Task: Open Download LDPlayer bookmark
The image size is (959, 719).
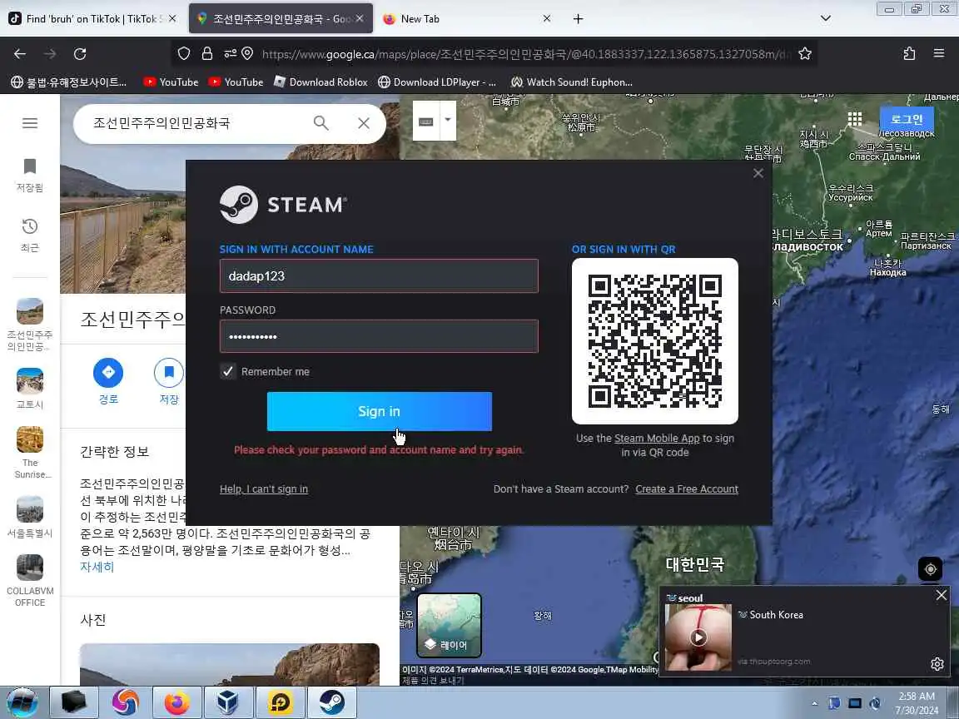Action: [x=437, y=82]
